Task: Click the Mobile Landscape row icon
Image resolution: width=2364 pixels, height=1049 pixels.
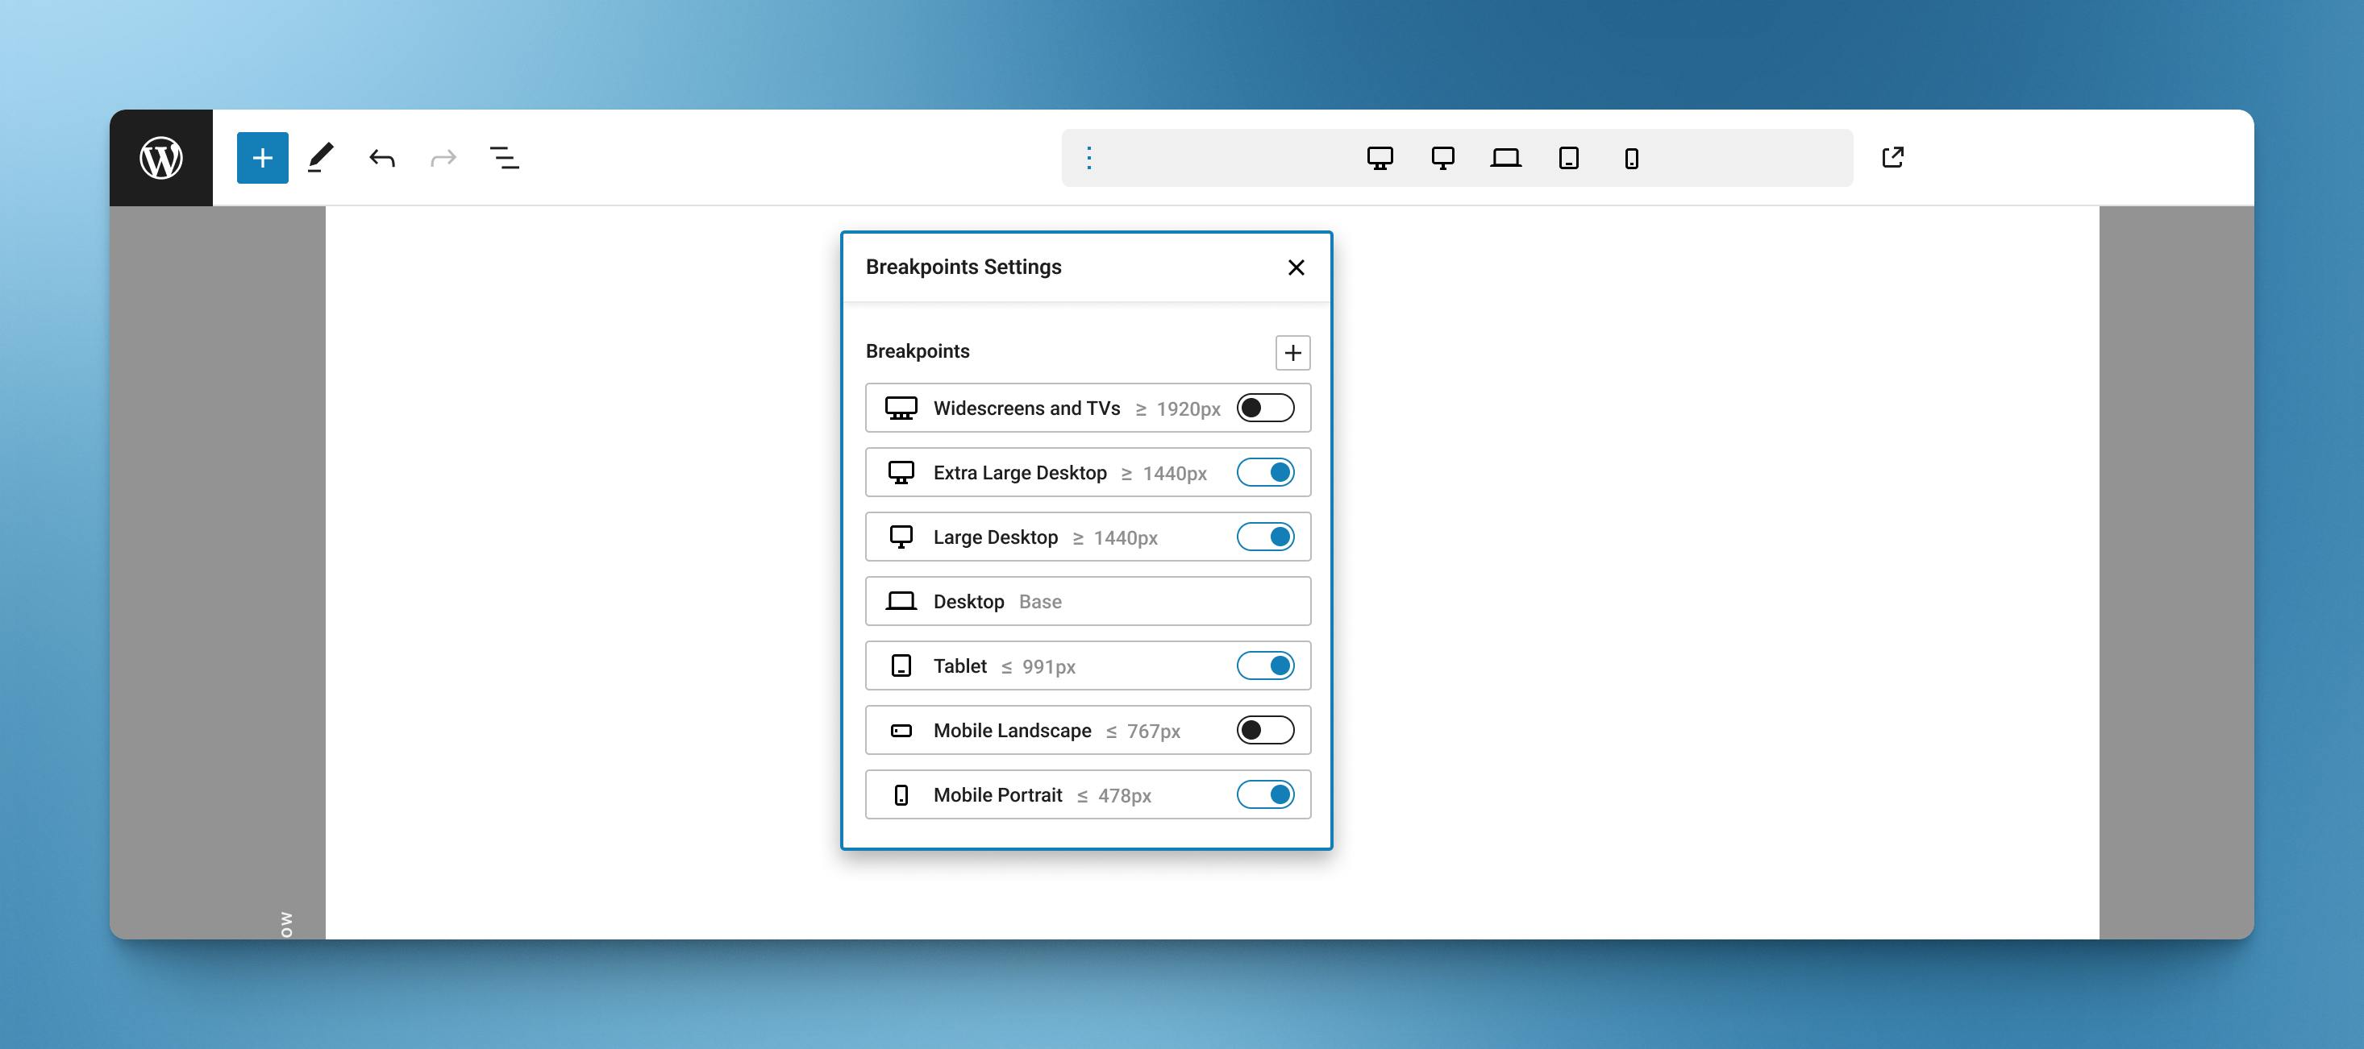Action: point(901,730)
